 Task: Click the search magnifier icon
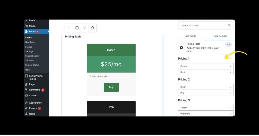click(229, 26)
